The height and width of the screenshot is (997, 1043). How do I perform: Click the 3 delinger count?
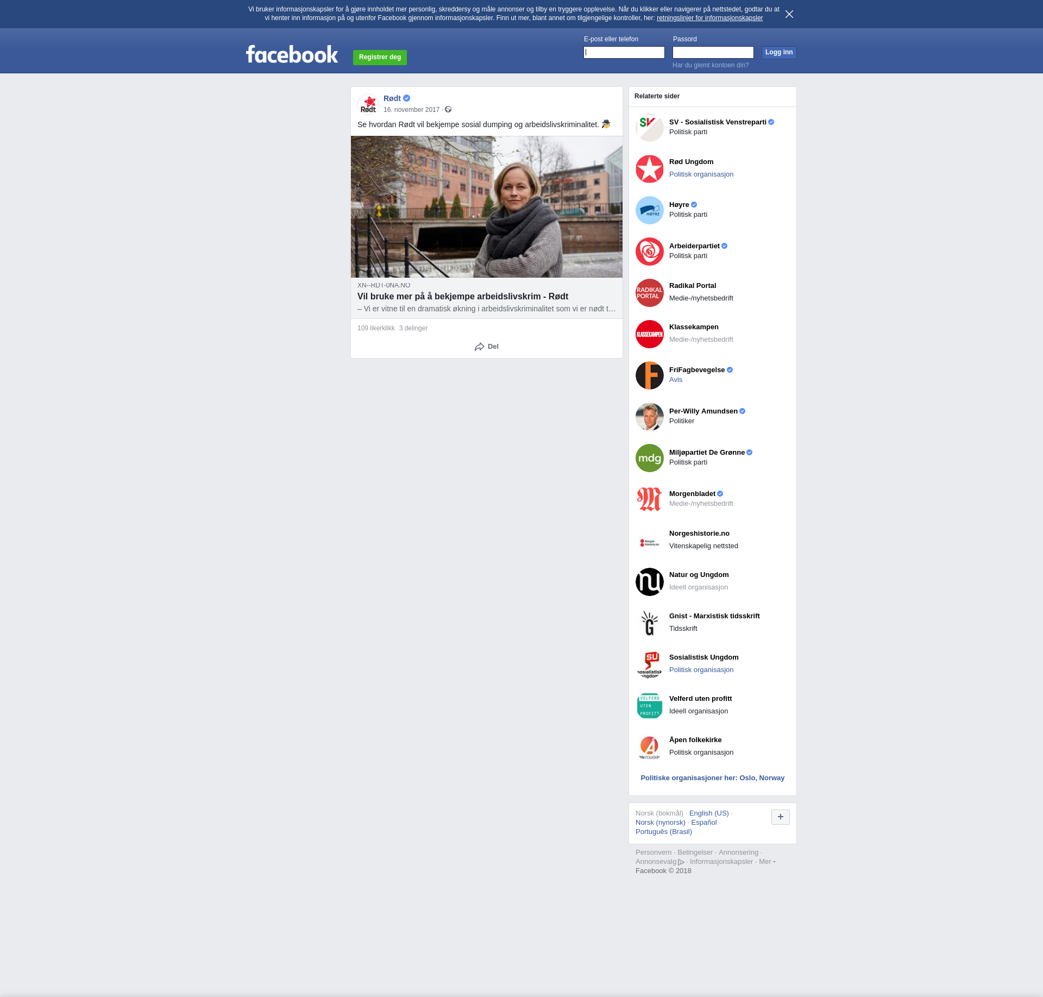[413, 328]
